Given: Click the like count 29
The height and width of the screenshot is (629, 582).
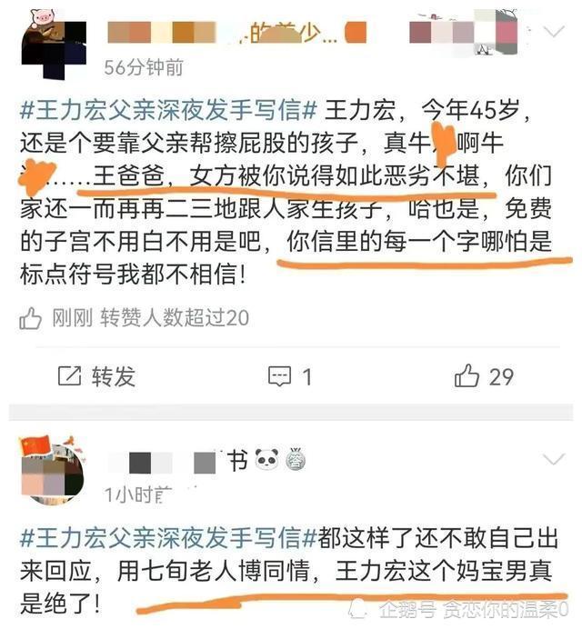Looking at the screenshot, I should point(501,376).
